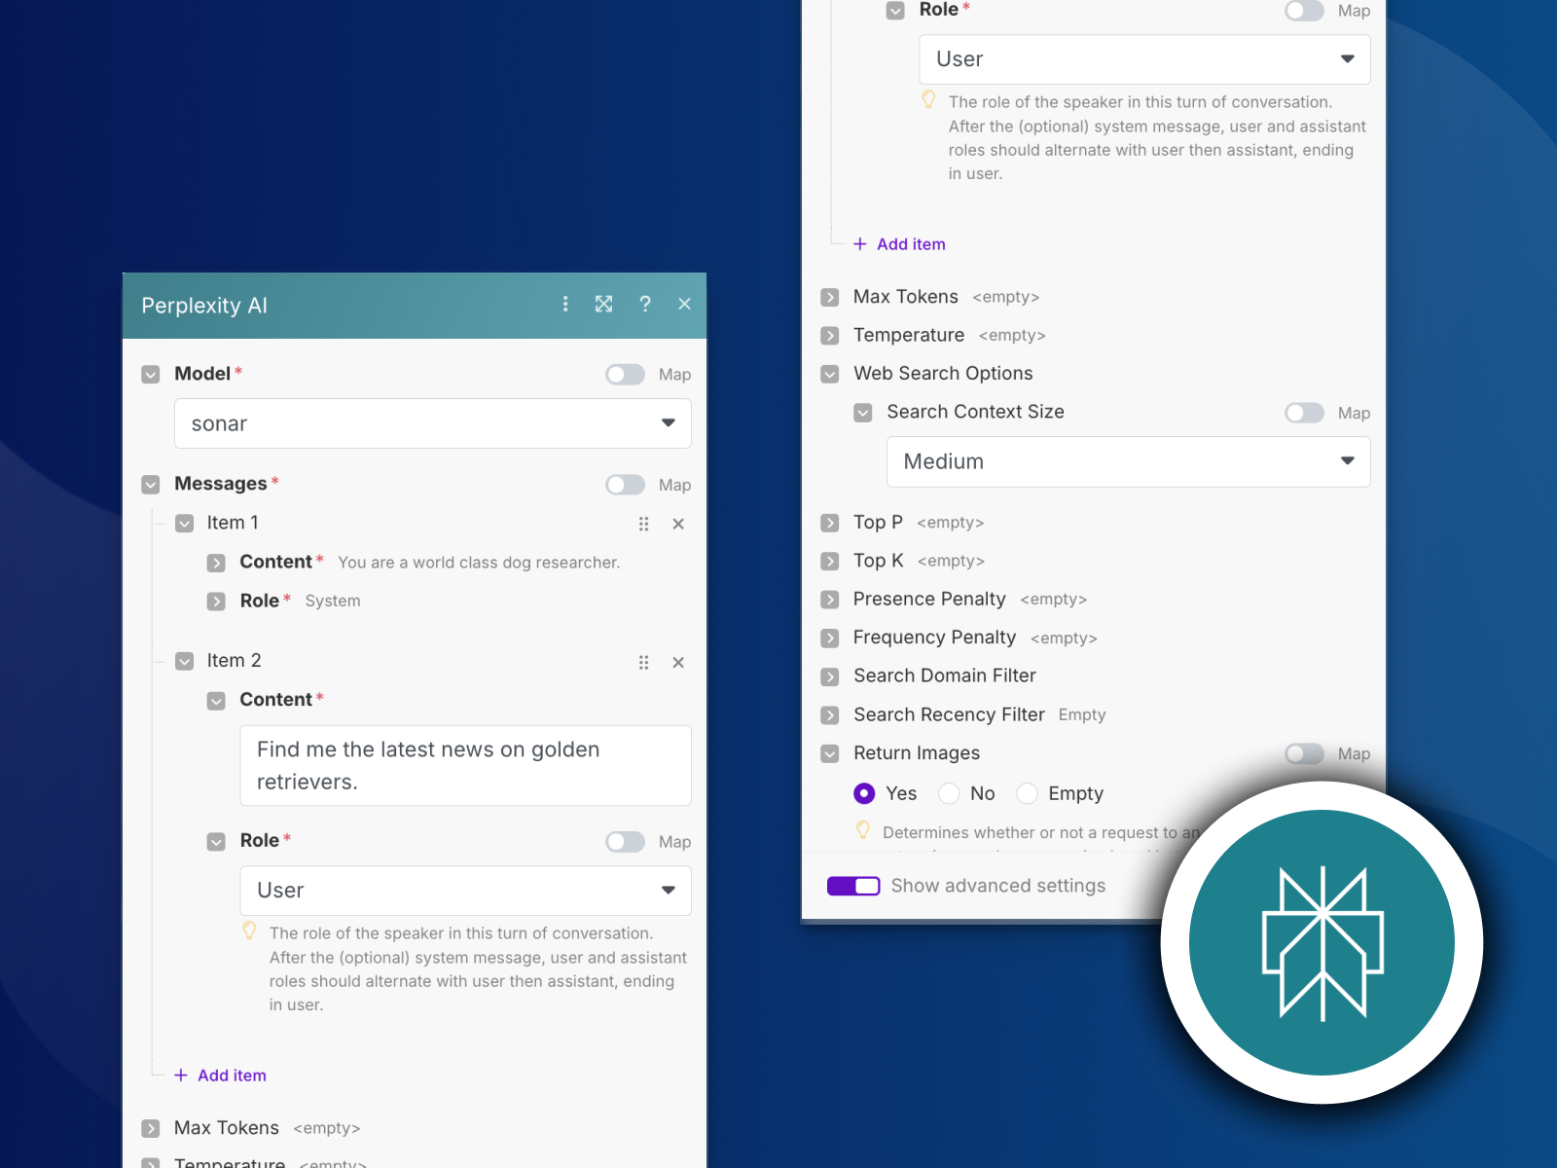Toggle the Map switch for Model

pos(625,375)
